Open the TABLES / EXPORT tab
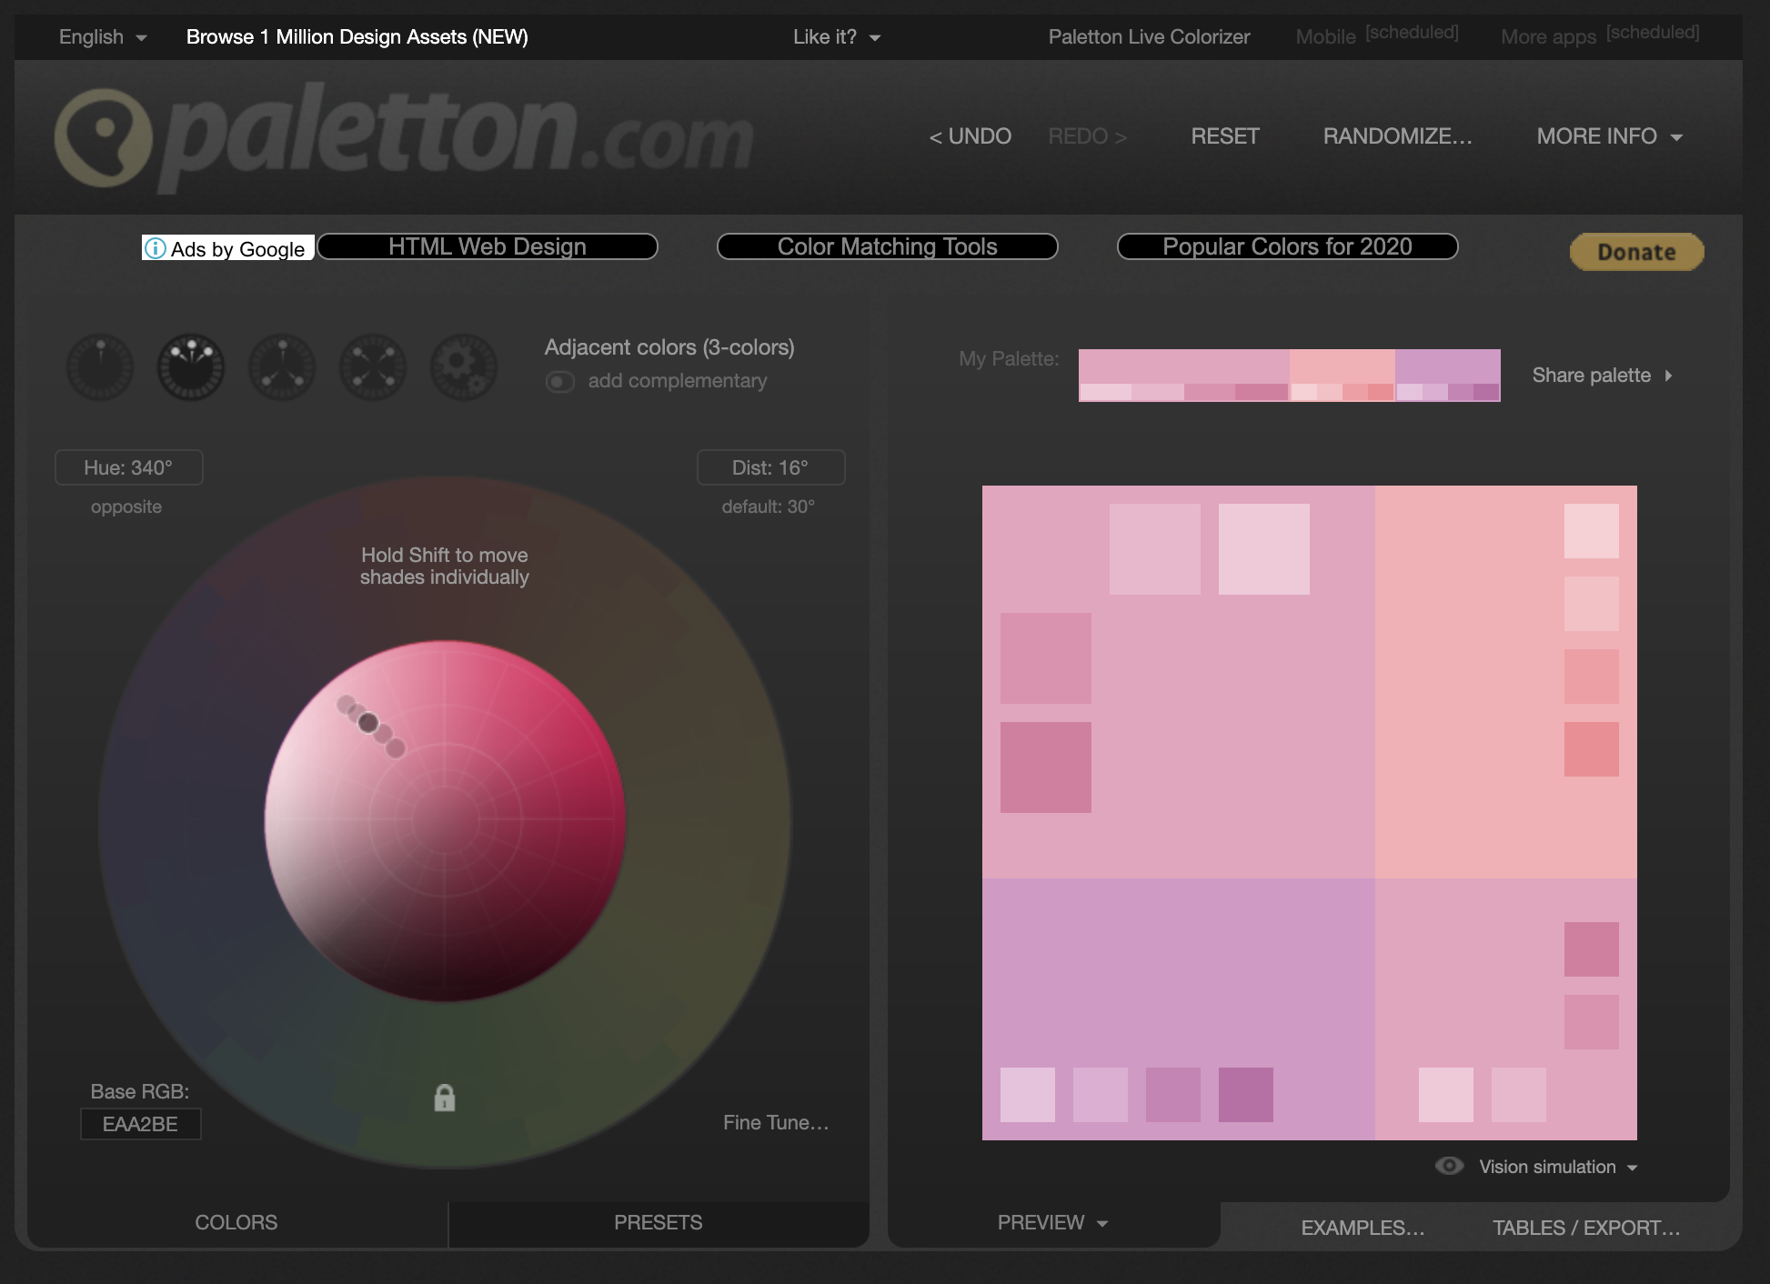Viewport: 1770px width, 1284px height. [1585, 1229]
